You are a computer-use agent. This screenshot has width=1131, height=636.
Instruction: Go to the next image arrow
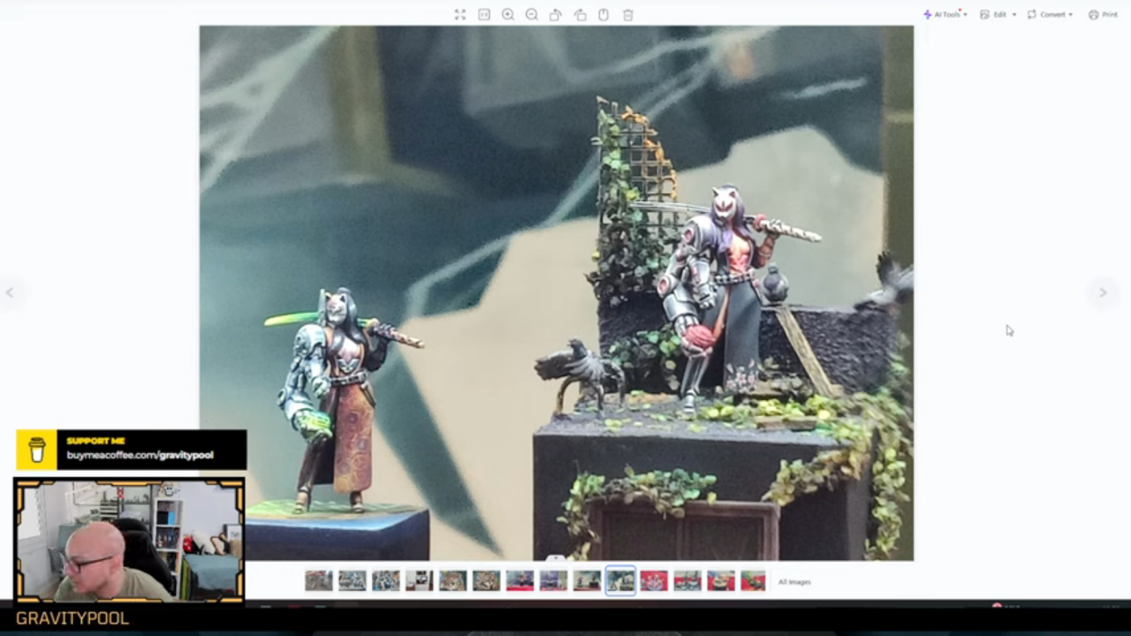coord(1103,292)
